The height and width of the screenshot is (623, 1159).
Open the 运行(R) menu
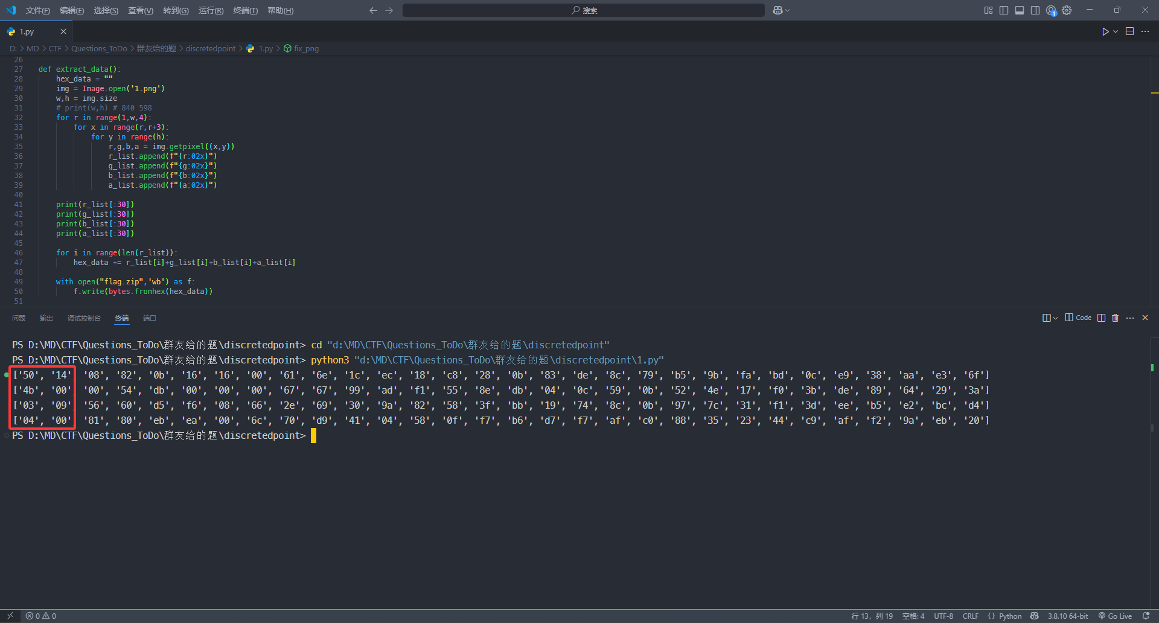(211, 10)
